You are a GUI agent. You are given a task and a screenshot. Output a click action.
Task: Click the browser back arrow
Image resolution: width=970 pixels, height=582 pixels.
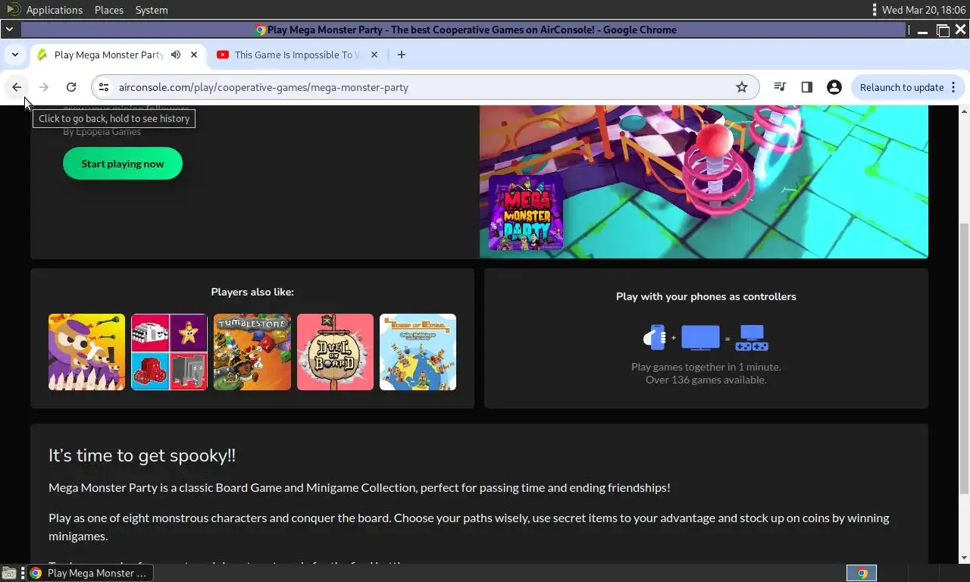(x=17, y=87)
